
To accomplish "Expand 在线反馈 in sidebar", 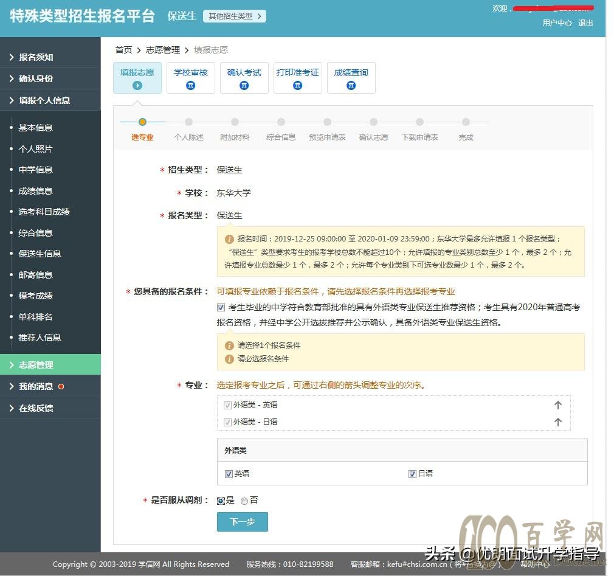I will tap(50, 408).
